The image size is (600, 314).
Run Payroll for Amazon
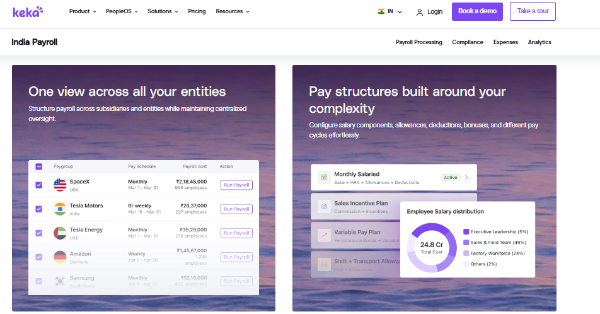point(236,257)
